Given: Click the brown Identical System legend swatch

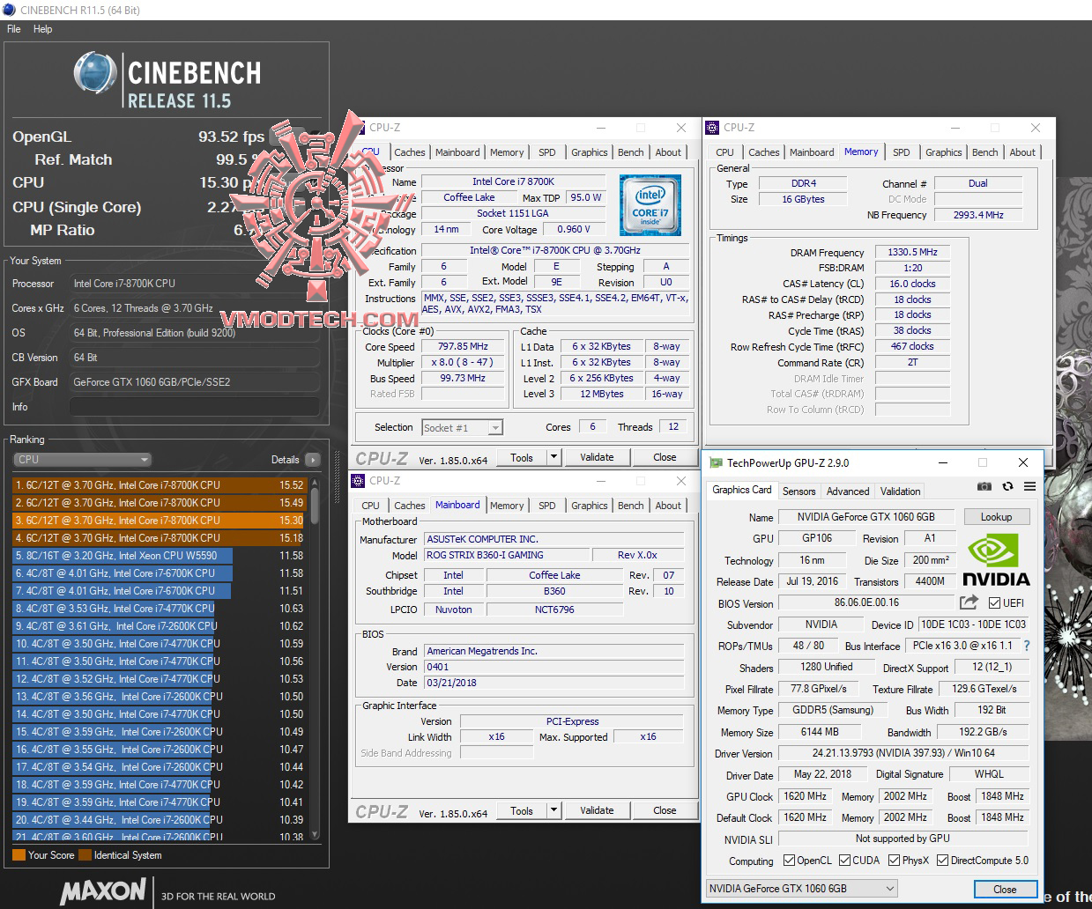Looking at the screenshot, I should [x=85, y=855].
